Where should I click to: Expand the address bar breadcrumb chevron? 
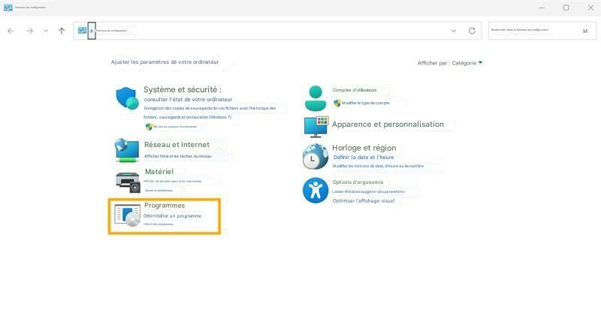tap(92, 31)
